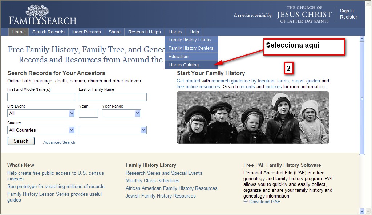Image resolution: width=372 pixels, height=215 pixels.
Task: Open the Life Event dropdown
Action: [41, 114]
